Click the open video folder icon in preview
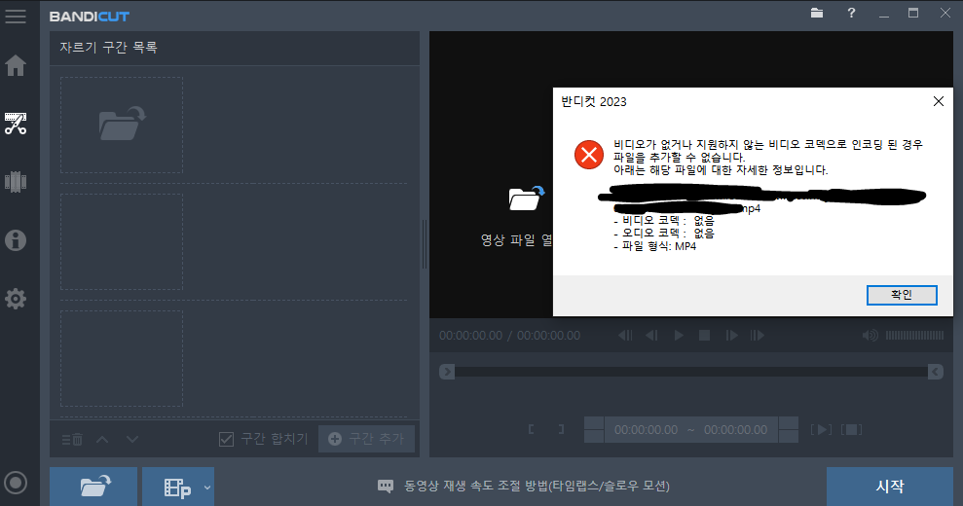 point(526,199)
